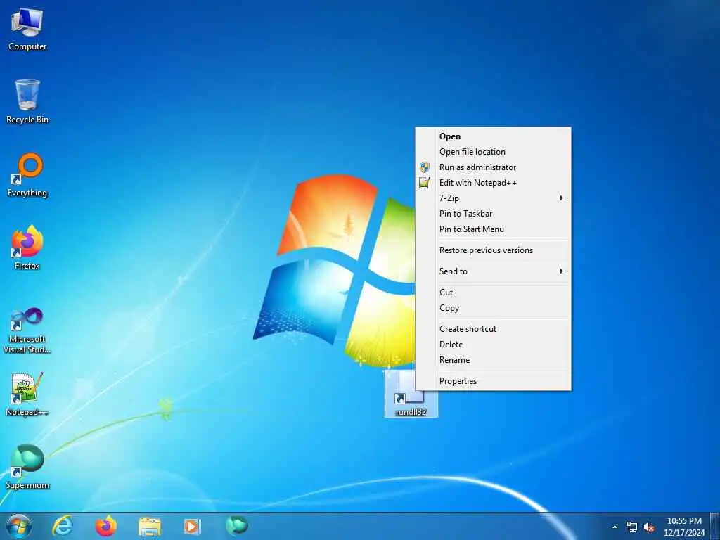The width and height of the screenshot is (720, 540).
Task: Show hidden system tray icons
Action: (x=615, y=527)
